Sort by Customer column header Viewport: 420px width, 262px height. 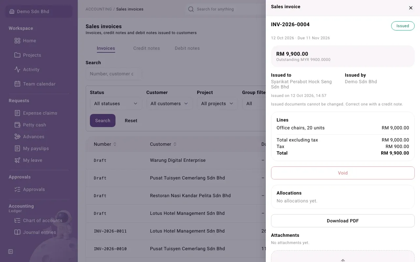click(x=163, y=144)
